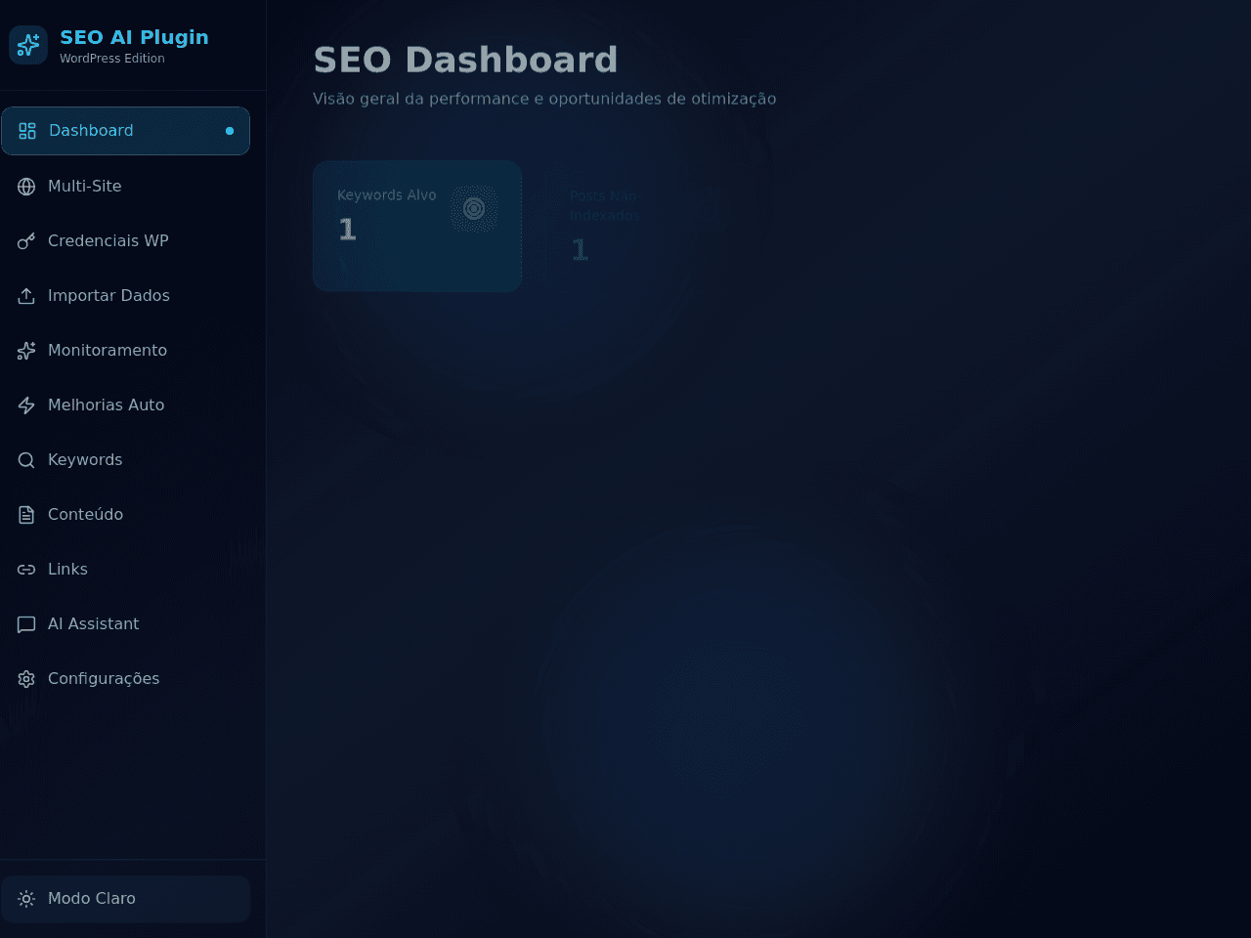
Task: Click the chain icon for Links
Action: click(x=26, y=570)
